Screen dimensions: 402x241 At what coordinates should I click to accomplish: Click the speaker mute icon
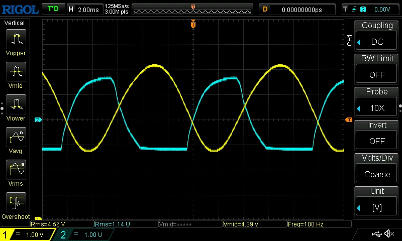click(x=389, y=234)
